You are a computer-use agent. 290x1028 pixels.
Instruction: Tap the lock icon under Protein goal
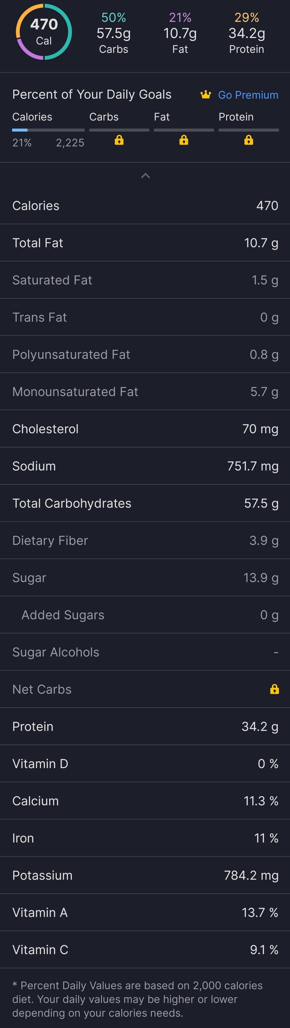249,140
